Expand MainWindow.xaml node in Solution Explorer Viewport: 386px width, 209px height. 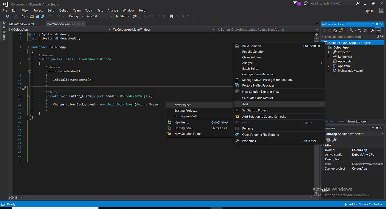pos(328,71)
